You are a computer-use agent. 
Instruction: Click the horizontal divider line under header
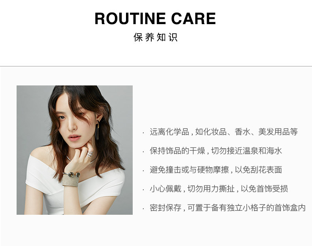(x=156, y=66)
